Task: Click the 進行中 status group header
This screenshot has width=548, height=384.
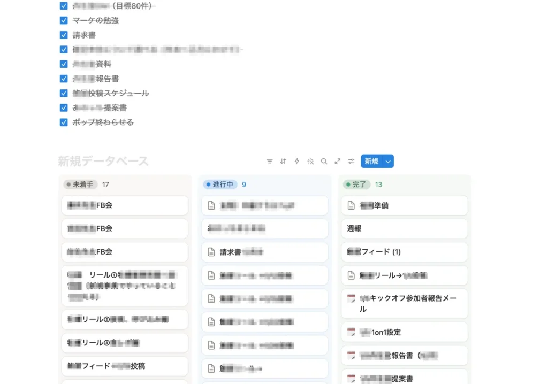Action: tap(220, 185)
